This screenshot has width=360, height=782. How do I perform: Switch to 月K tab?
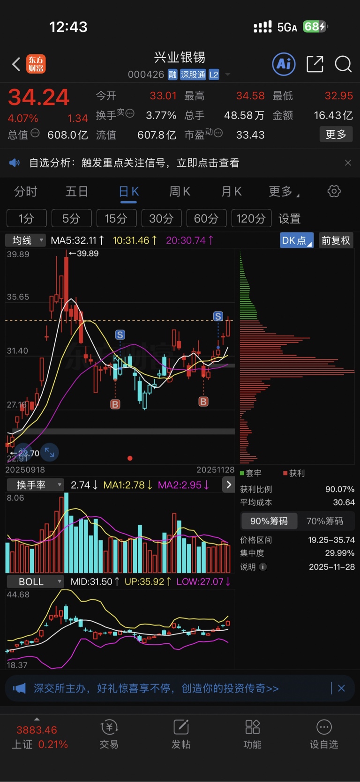tap(231, 191)
